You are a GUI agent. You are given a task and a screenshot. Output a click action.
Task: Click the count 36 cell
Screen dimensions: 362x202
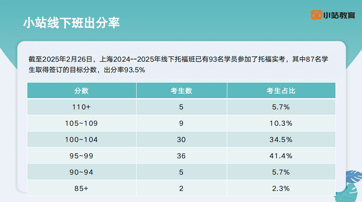click(182, 156)
